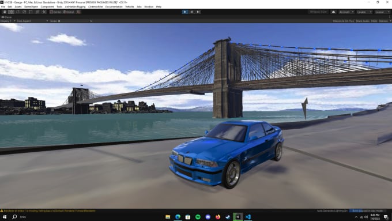The height and width of the screenshot is (221, 392).
Task: Toggle the Stats overlay
Action: pos(374,21)
